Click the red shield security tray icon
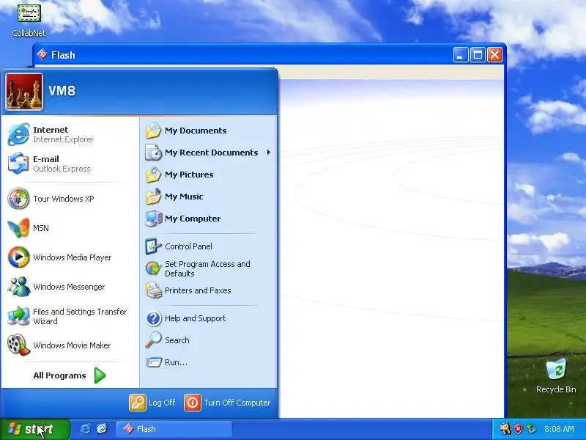Viewport: 586px width, 440px height. pos(518,429)
